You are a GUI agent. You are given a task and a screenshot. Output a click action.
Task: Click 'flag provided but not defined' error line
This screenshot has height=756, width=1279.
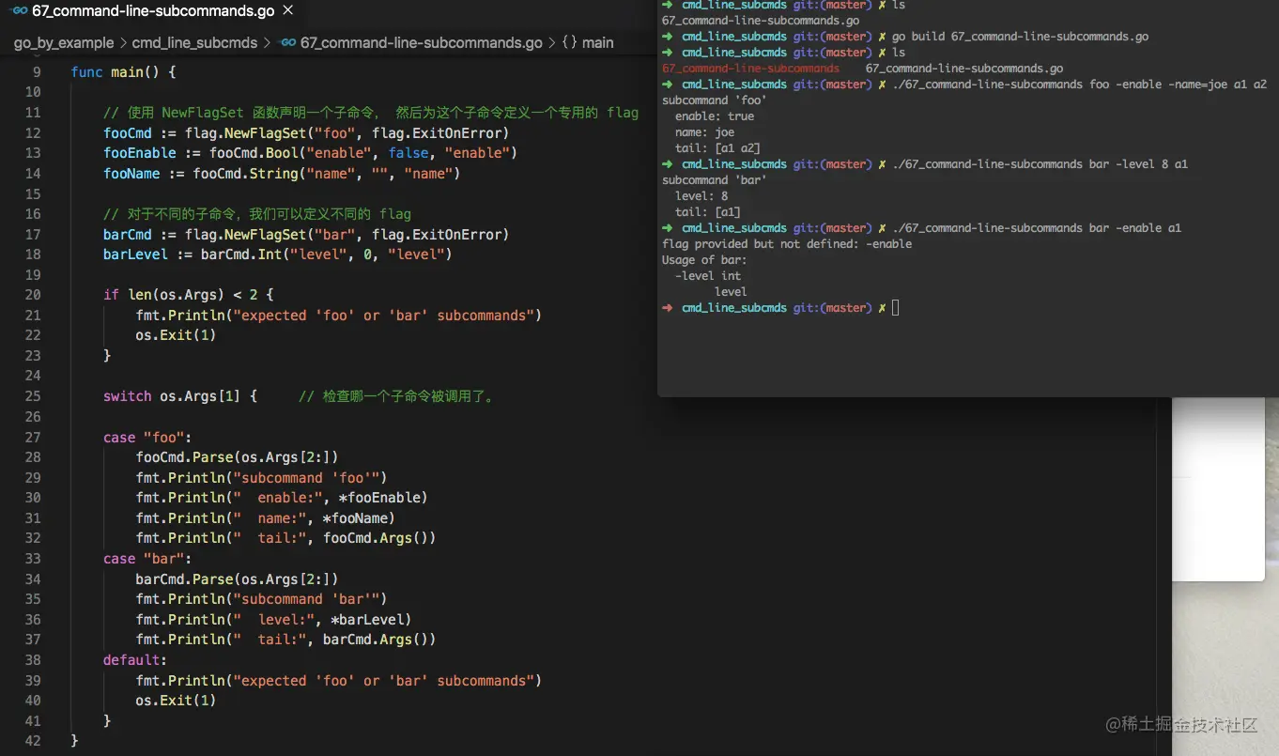click(x=787, y=244)
